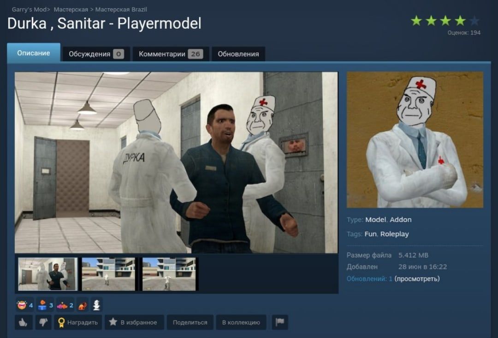Select the third outdoor building thumbnail
This screenshot has height=338, width=498.
tap(169, 274)
